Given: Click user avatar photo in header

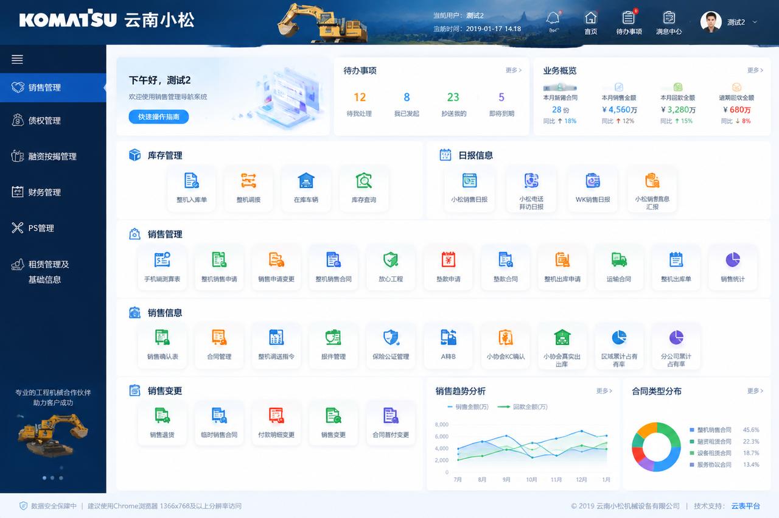Looking at the screenshot, I should 711,22.
